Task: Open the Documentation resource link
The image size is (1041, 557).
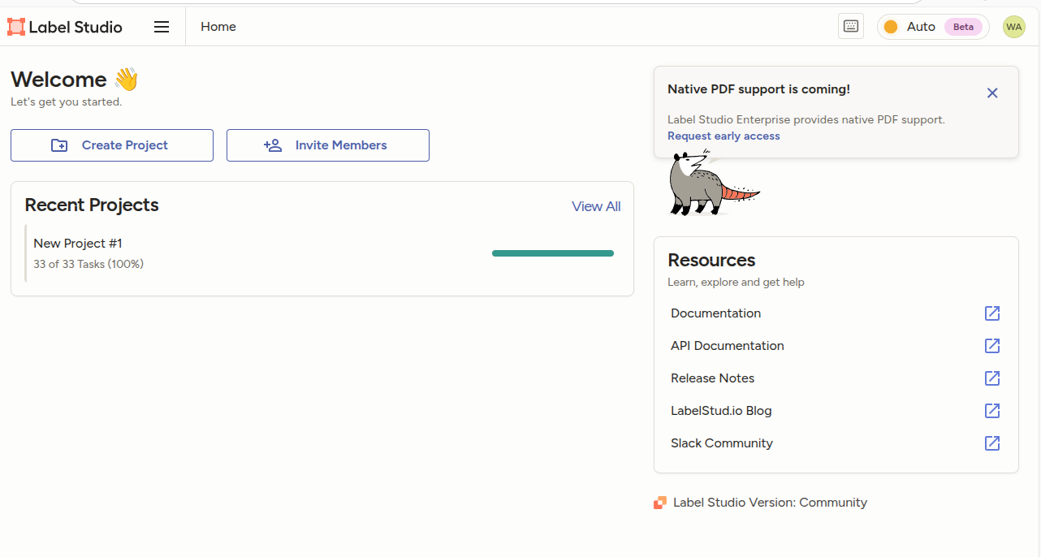Action: pos(836,313)
